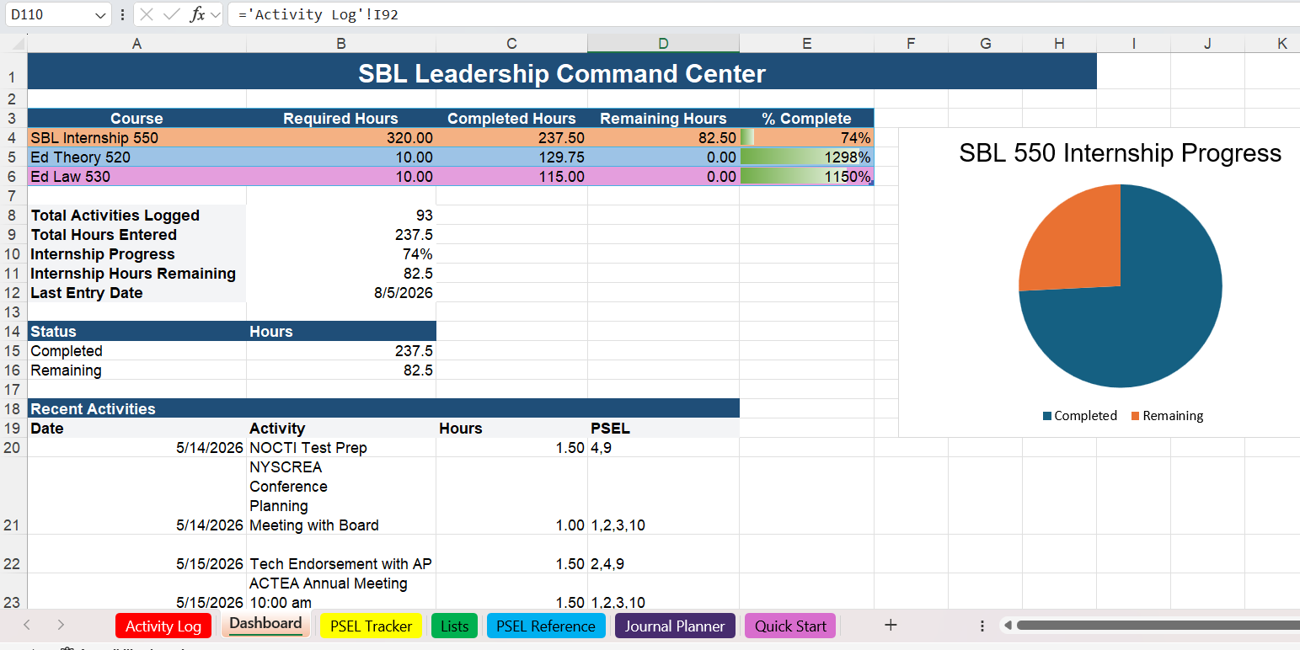Click the 129.75 completed hours cell

coord(512,157)
